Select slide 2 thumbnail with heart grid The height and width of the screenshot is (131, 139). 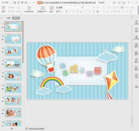click(x=13, y=39)
